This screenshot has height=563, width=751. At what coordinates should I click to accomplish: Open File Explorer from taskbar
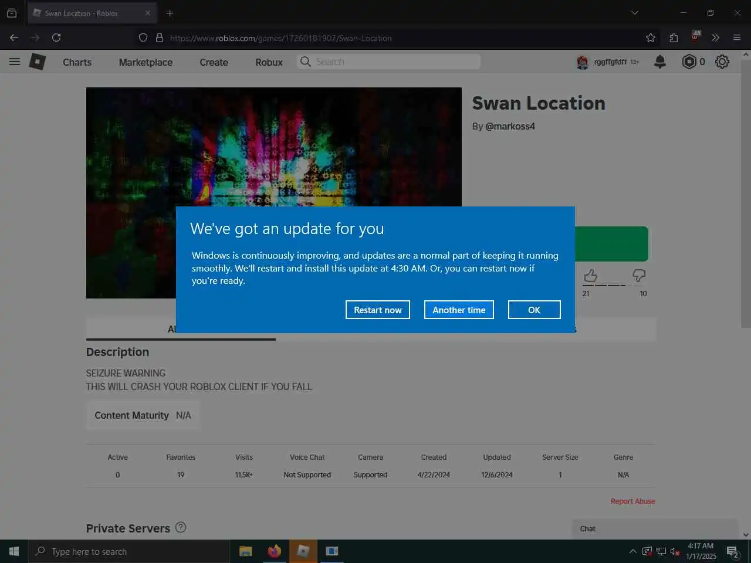(x=245, y=551)
